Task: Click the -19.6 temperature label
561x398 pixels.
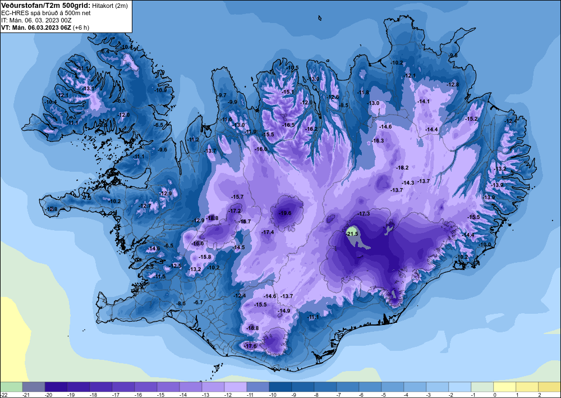Action: 285,213
